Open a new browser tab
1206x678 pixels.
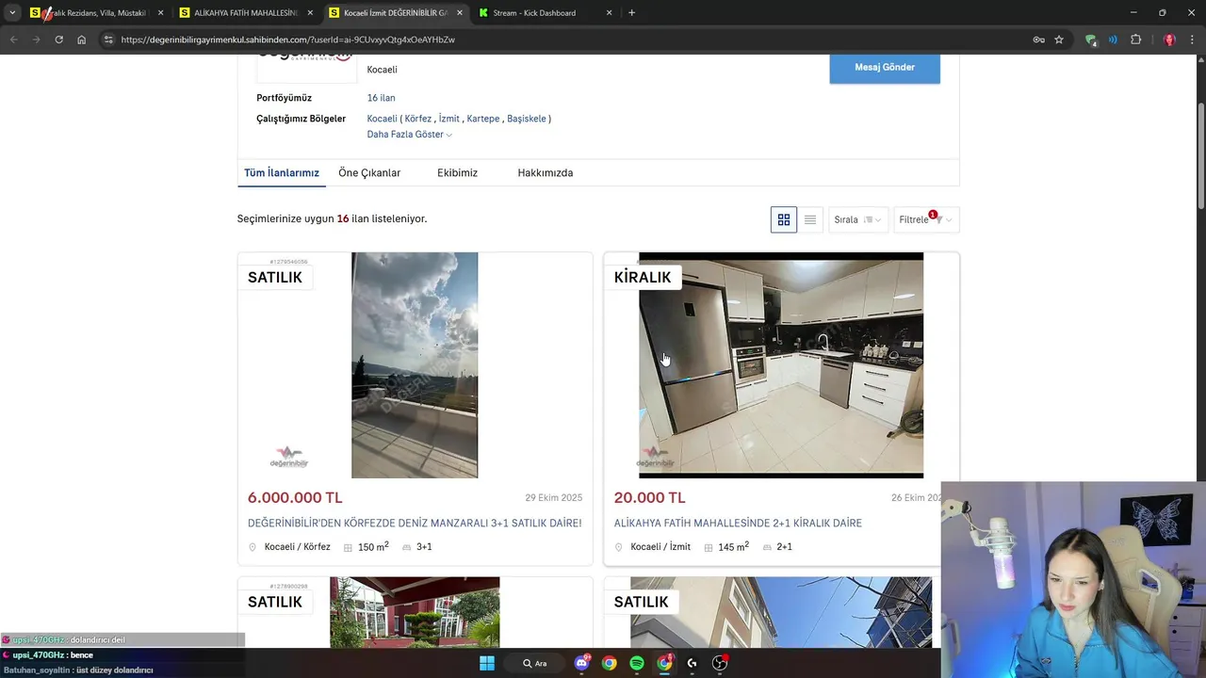click(631, 13)
